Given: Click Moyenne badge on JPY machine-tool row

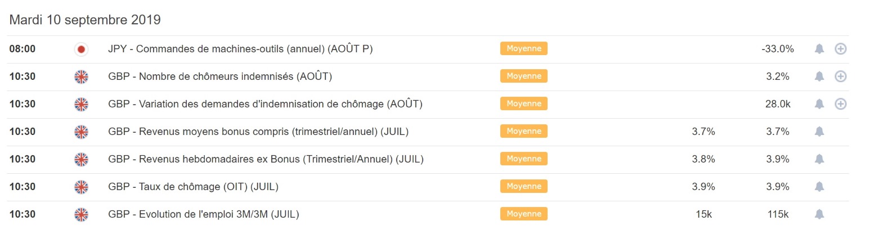Looking at the screenshot, I should (523, 49).
